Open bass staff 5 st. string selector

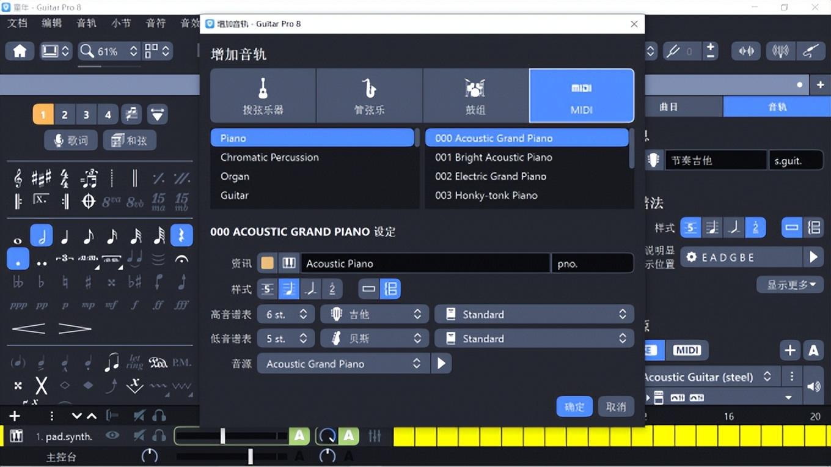(285, 338)
